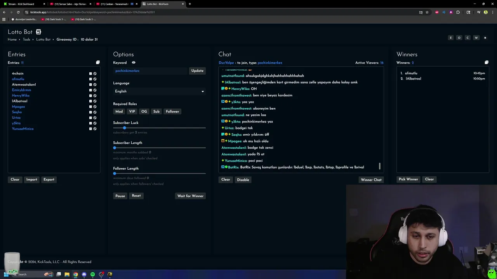Open Discord from taskbar

click(84, 274)
